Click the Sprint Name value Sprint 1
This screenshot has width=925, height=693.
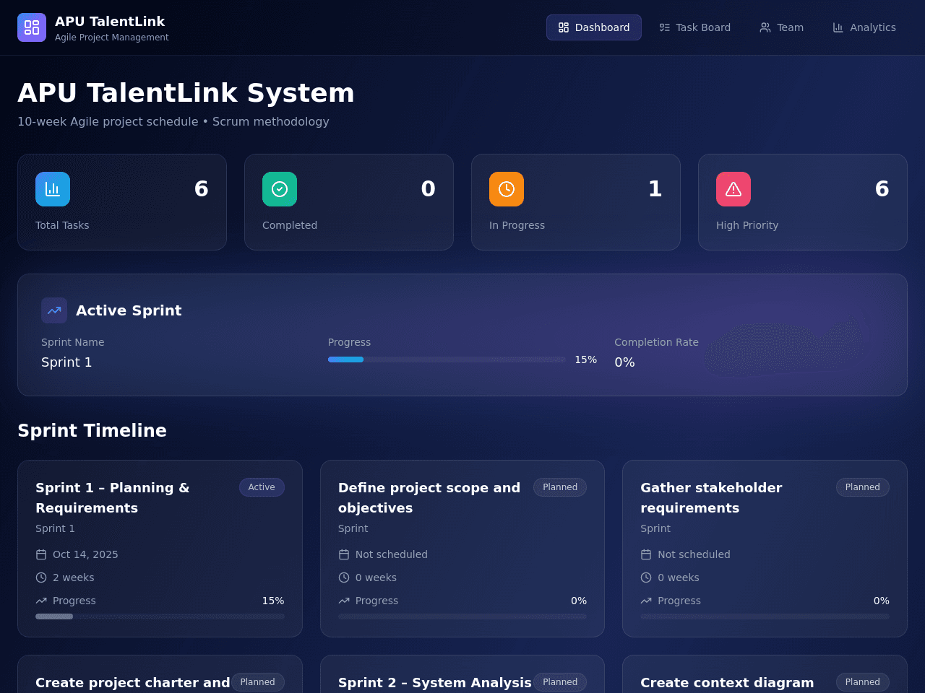pyautogui.click(x=66, y=362)
